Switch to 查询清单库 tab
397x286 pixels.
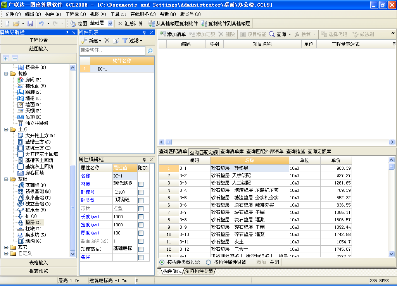tap(232, 152)
